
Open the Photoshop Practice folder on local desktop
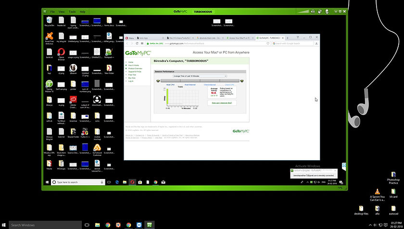(x=393, y=178)
